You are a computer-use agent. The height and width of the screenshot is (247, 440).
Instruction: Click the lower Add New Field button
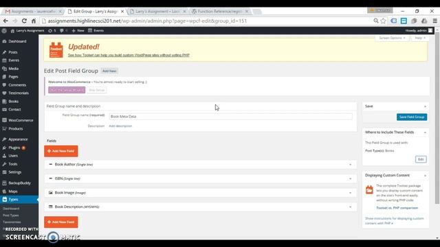coord(61,222)
